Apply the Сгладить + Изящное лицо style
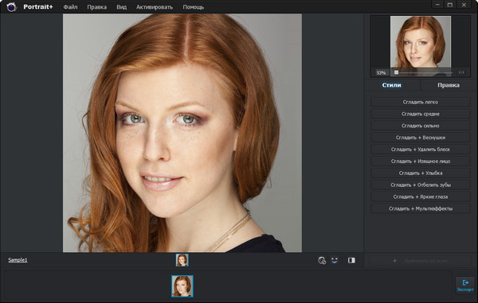The image size is (478, 303). (421, 161)
